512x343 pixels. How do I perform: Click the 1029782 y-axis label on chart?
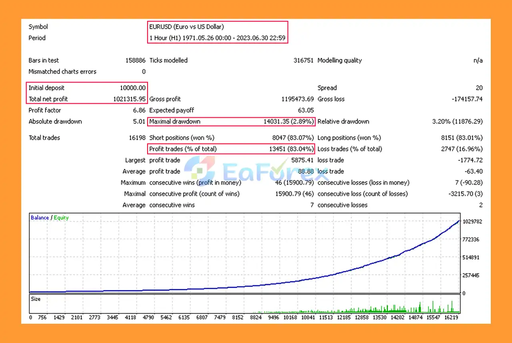tap(472, 221)
